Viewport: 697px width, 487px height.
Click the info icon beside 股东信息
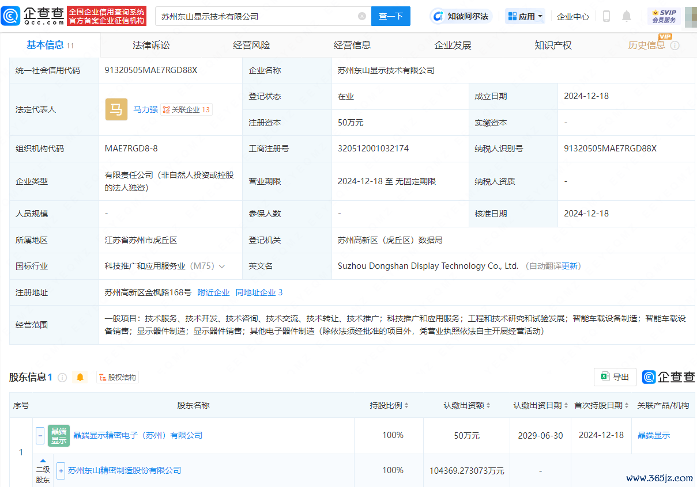pyautogui.click(x=62, y=378)
